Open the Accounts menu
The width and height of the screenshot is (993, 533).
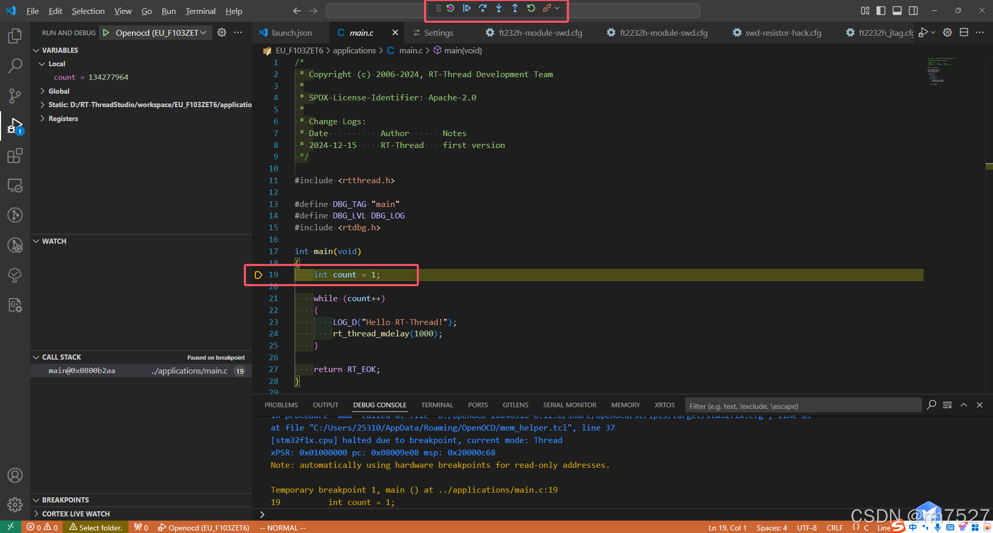15,475
